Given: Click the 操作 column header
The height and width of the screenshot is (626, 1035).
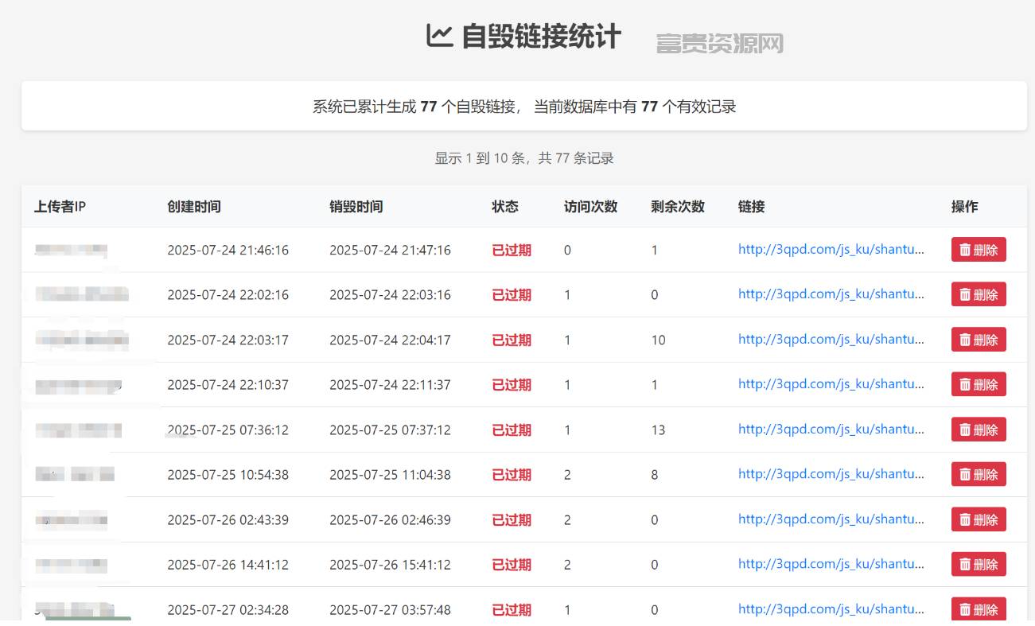Looking at the screenshot, I should tap(965, 206).
